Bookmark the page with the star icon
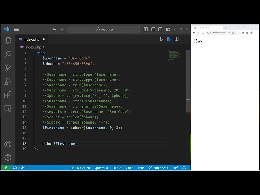The height and width of the screenshot is (195, 260). 237,32
